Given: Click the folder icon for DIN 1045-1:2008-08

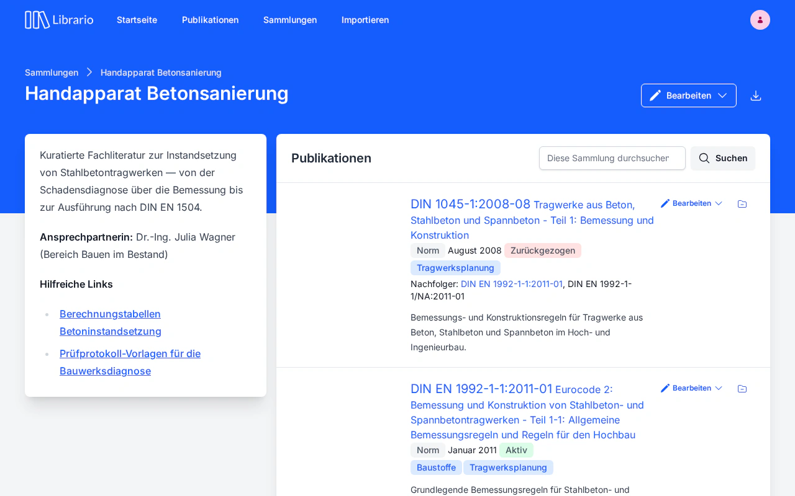Looking at the screenshot, I should 742,204.
